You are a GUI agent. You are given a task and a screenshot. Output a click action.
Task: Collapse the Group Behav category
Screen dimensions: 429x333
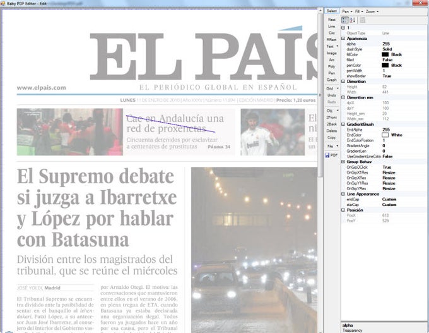[x=343, y=162]
